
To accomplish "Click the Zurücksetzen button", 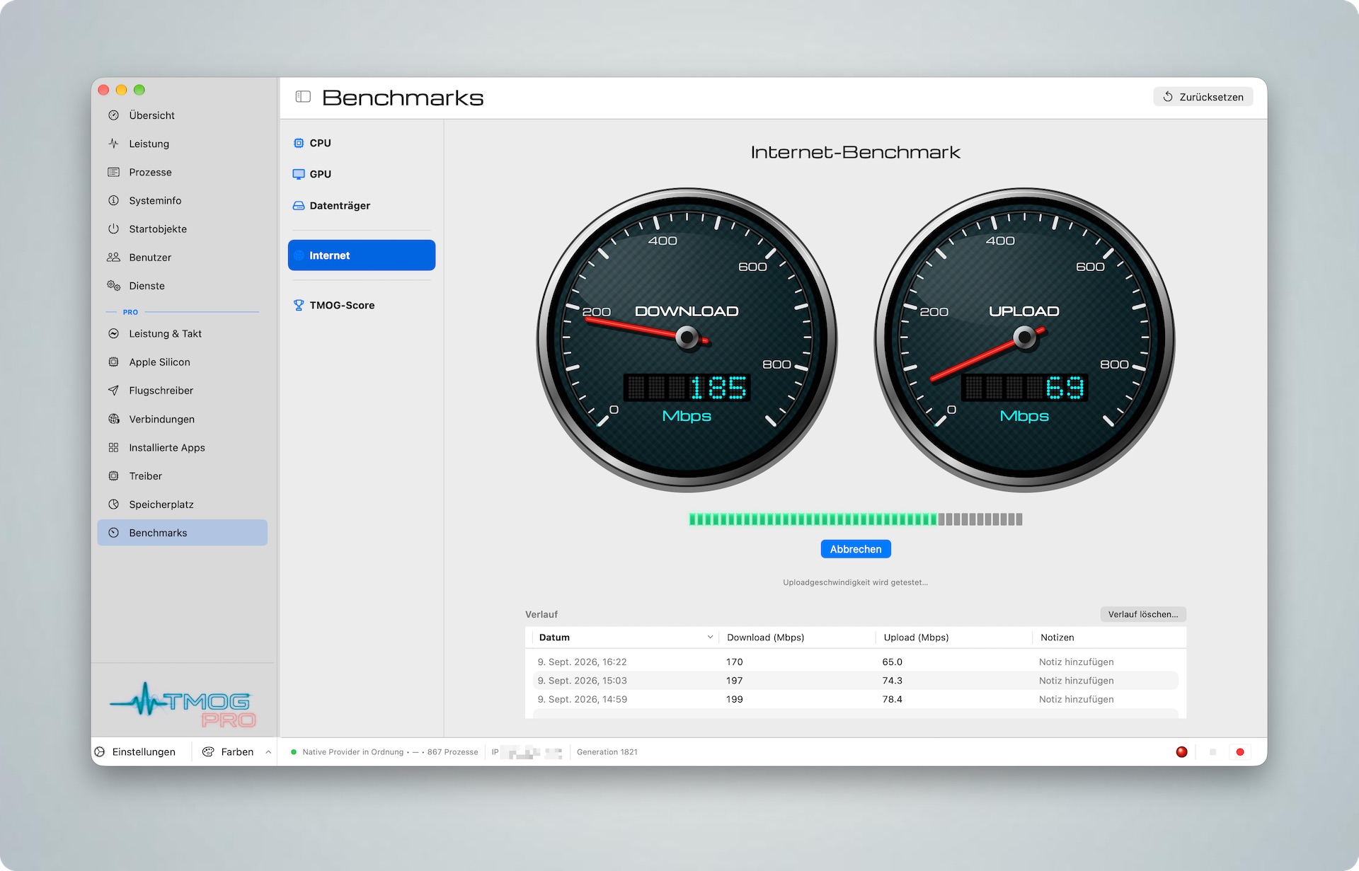I will pos(1203,97).
